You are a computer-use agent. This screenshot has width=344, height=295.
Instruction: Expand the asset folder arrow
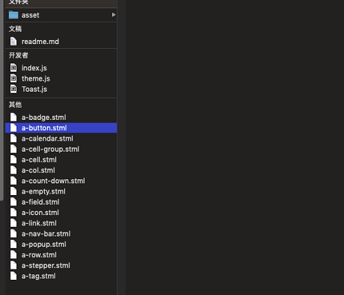[114, 15]
